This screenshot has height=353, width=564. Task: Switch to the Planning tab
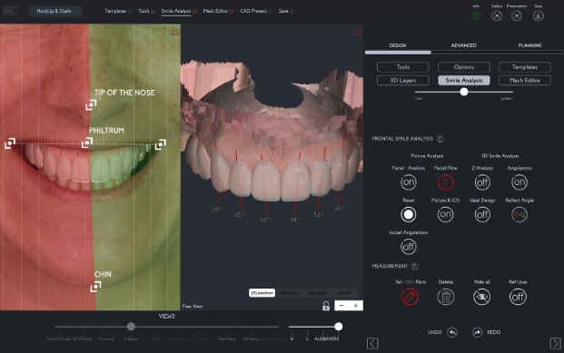pos(529,45)
